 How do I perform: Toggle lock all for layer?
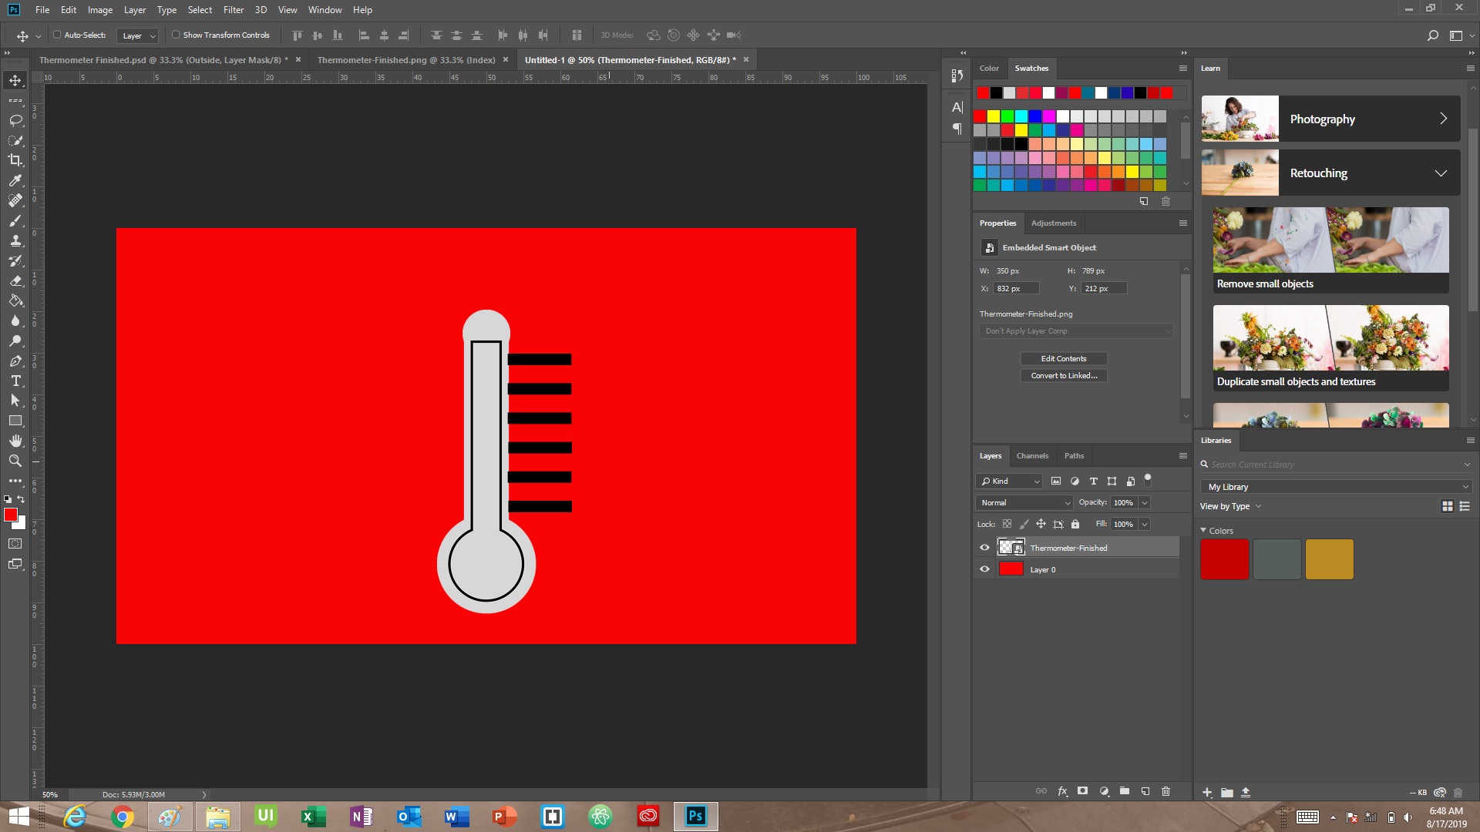click(1075, 524)
